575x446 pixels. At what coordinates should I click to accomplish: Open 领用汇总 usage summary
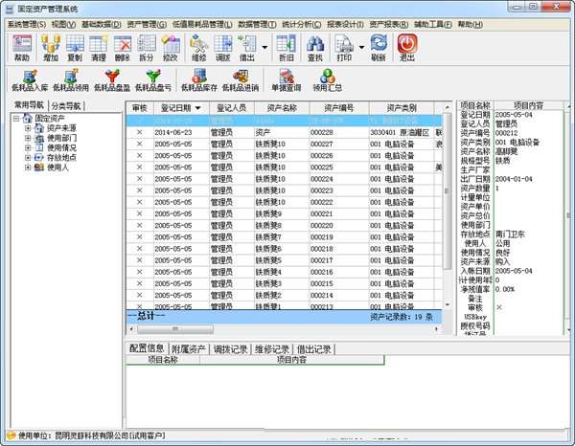coord(329,79)
